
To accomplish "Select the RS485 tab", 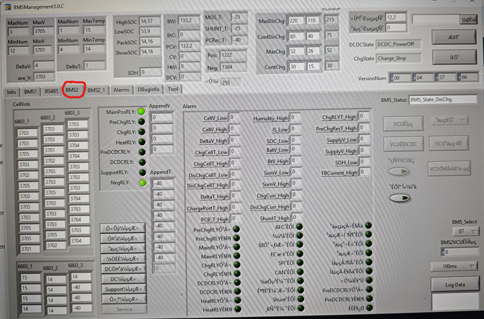I will click(x=51, y=91).
